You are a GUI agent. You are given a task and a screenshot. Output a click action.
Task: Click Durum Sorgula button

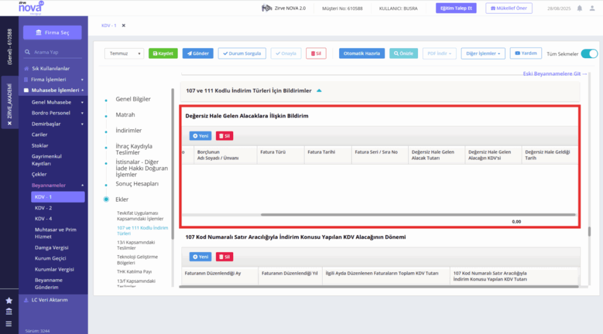click(x=242, y=54)
